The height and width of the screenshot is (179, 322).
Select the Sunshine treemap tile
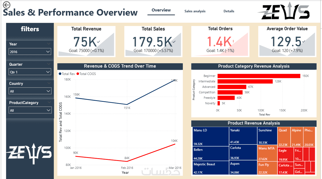[267, 136]
